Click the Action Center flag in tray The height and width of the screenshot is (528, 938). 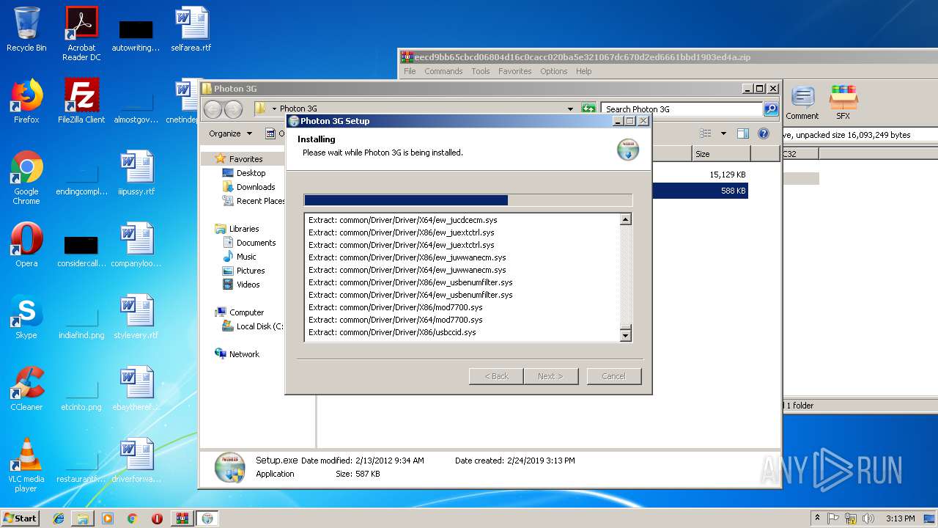point(833,518)
